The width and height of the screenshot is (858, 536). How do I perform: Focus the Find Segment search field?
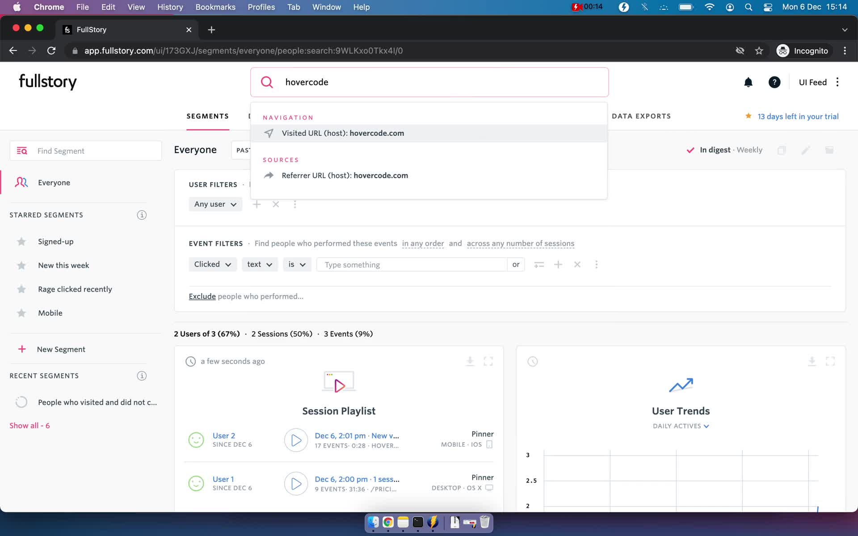click(86, 151)
